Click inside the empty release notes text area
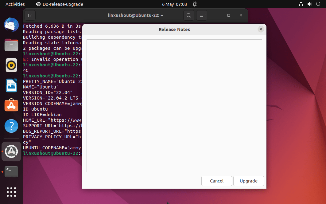This screenshot has width=326, height=204. tap(174, 106)
